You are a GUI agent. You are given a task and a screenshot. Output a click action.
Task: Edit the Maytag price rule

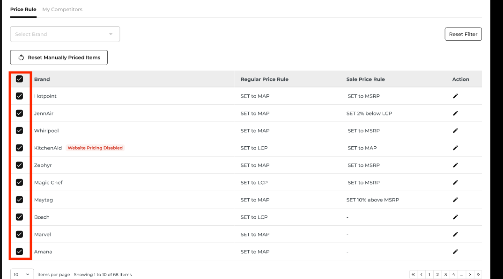pyautogui.click(x=455, y=200)
